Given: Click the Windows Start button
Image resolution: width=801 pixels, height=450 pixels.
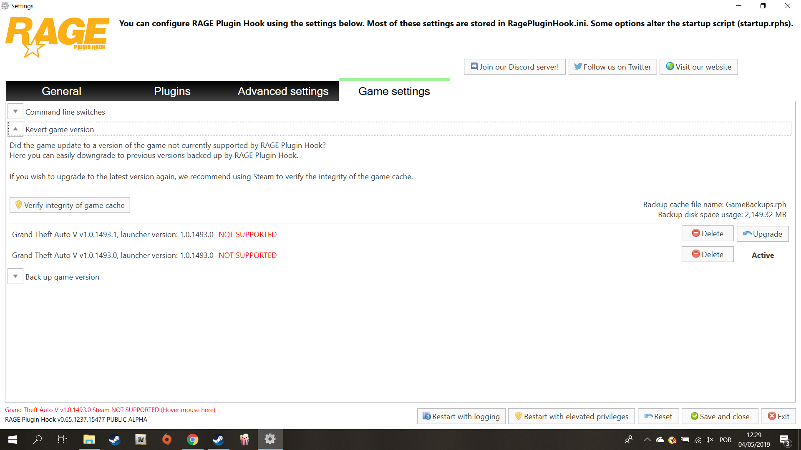Looking at the screenshot, I should pyautogui.click(x=13, y=440).
